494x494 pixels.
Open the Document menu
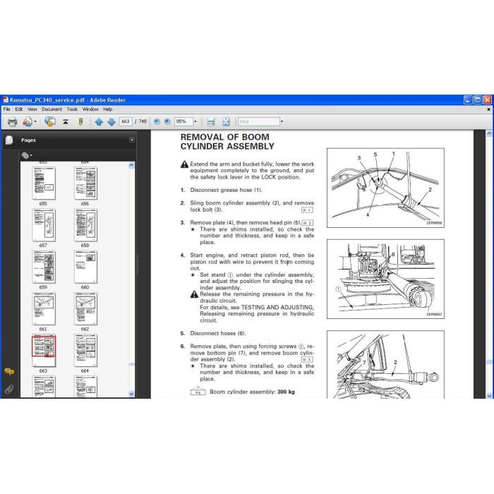click(52, 109)
